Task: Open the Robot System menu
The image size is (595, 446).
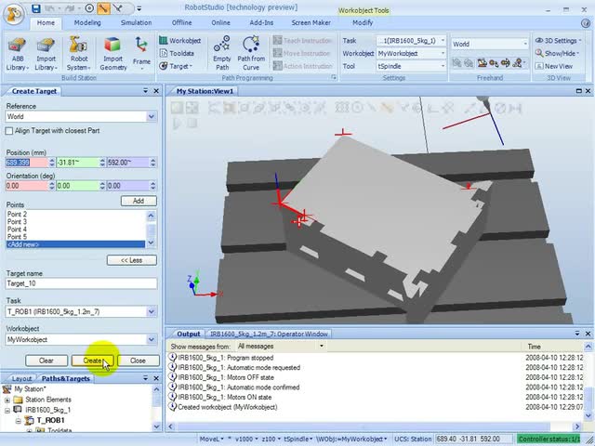Action: tap(78, 54)
